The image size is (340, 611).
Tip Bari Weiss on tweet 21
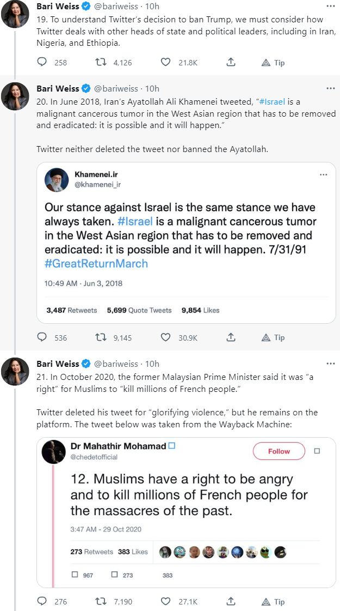pos(273,602)
